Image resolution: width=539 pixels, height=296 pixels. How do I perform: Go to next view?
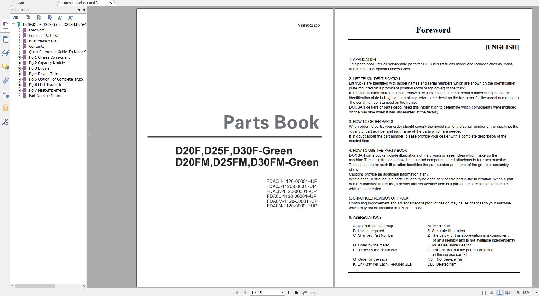312,293
